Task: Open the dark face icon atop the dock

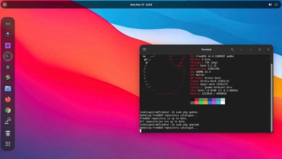Action: pos(8,24)
